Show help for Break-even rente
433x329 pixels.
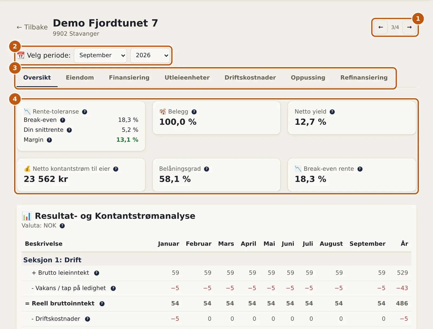(x=360, y=169)
